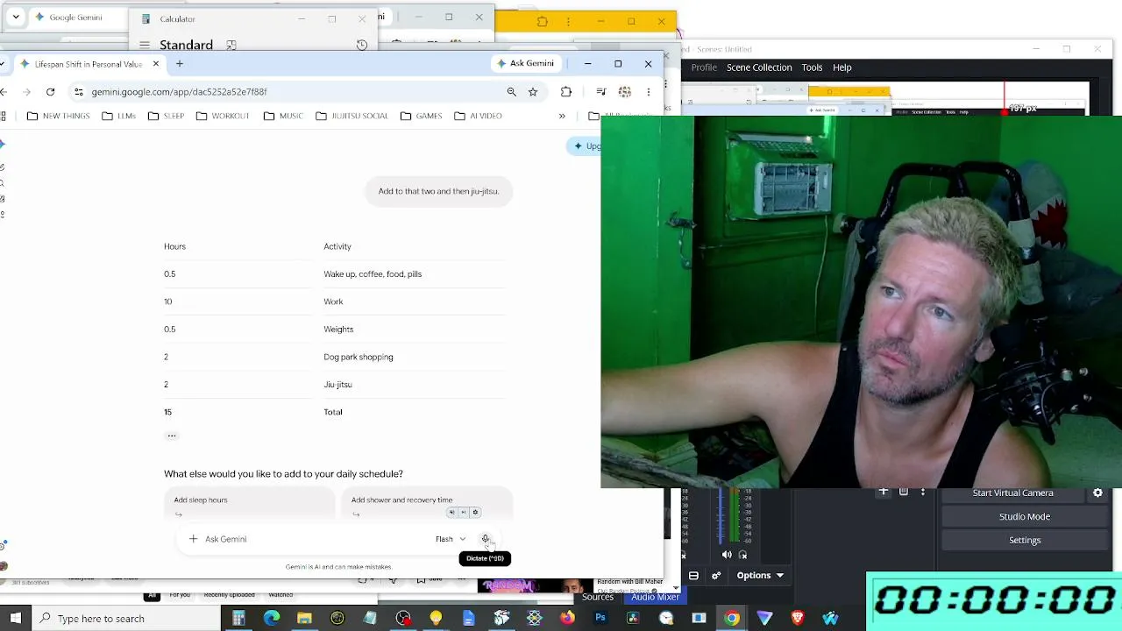Screen dimensions: 1122x631
Task: Toggle Calculator keep-on-top mode
Action: pos(231,45)
